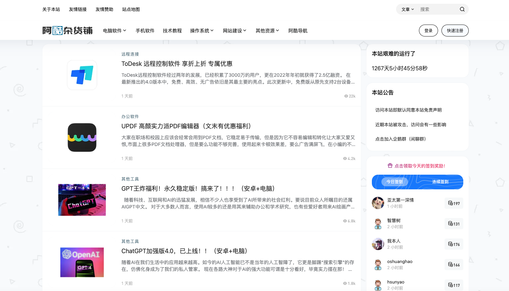509x291 pixels.
Task: Click the 22k views counter on ToDesk post
Action: point(350,96)
